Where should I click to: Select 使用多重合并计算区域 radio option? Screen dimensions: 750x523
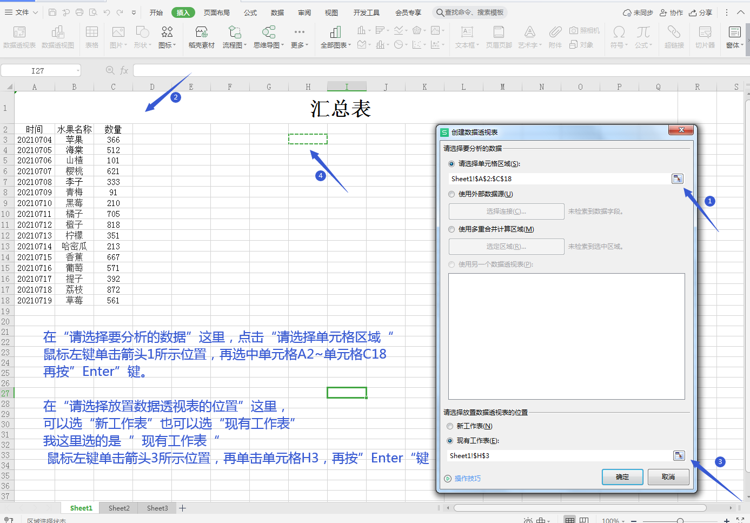pyautogui.click(x=452, y=229)
